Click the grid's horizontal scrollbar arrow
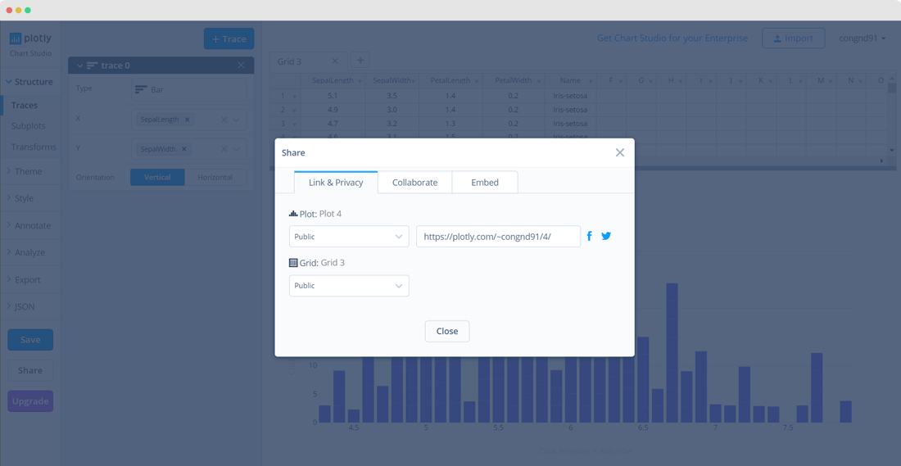This screenshot has height=466, width=901. click(881, 161)
